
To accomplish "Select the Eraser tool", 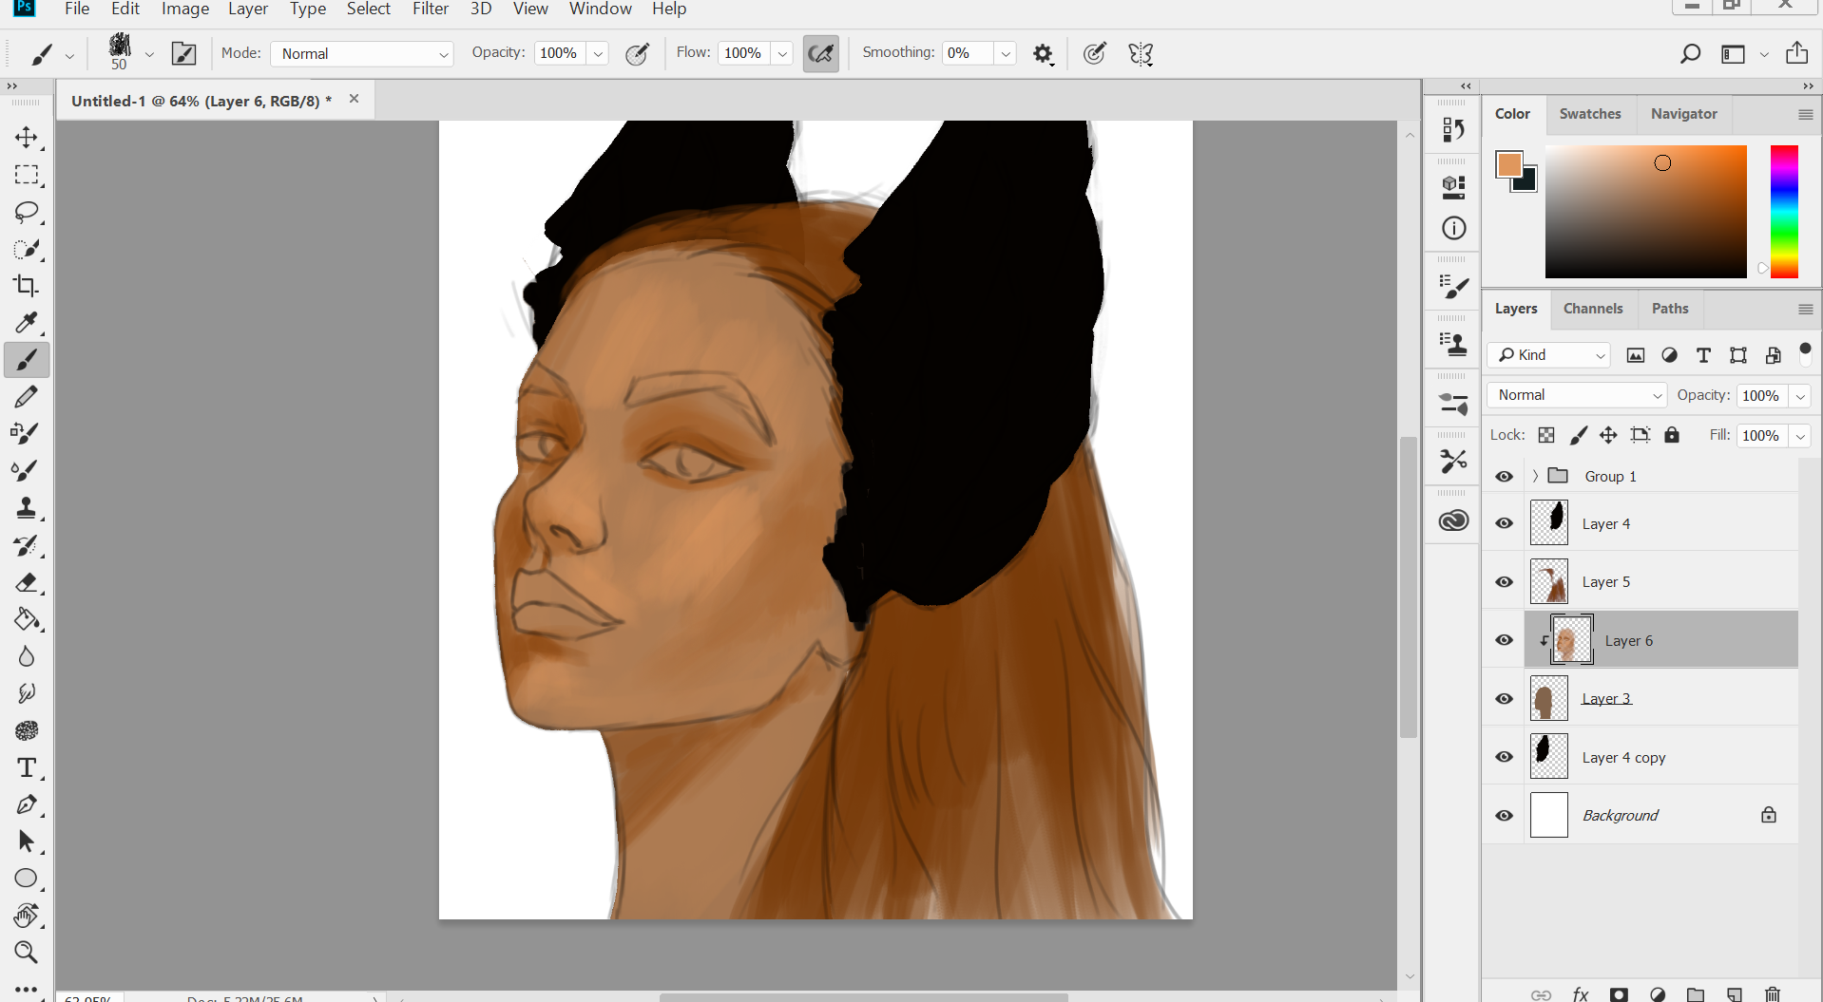I will (26, 582).
